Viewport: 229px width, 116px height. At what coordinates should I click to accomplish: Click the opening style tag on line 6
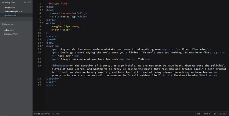click(51, 20)
